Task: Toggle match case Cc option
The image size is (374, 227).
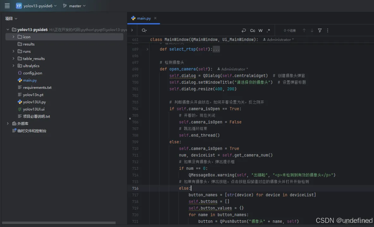Action: 253,30
